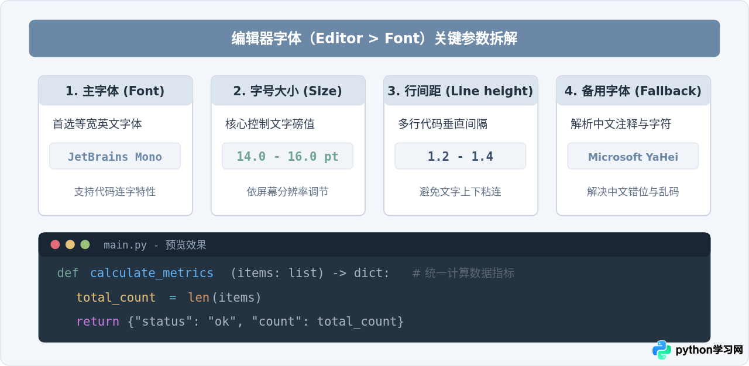Click the return keyword

(x=98, y=322)
